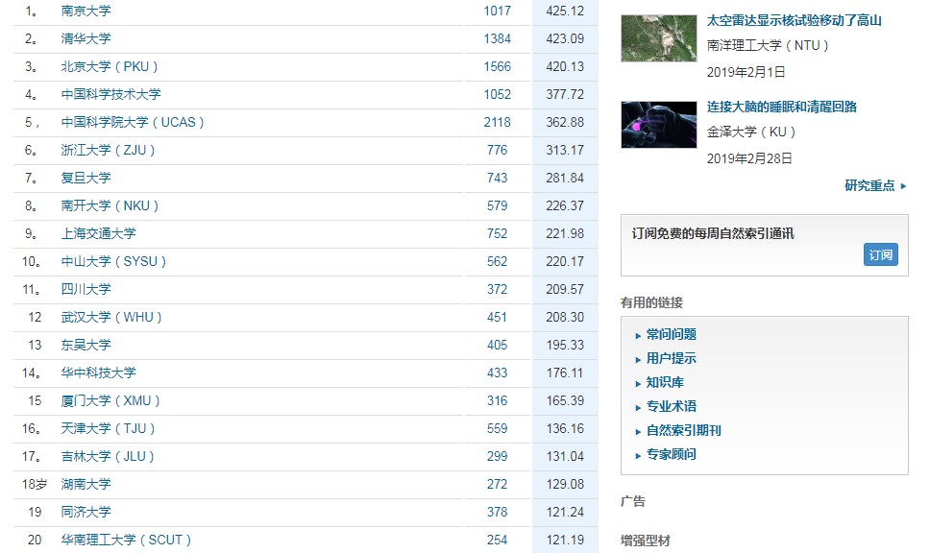
Task: Select 北京大学（PKU） in the list
Action: click(110, 66)
